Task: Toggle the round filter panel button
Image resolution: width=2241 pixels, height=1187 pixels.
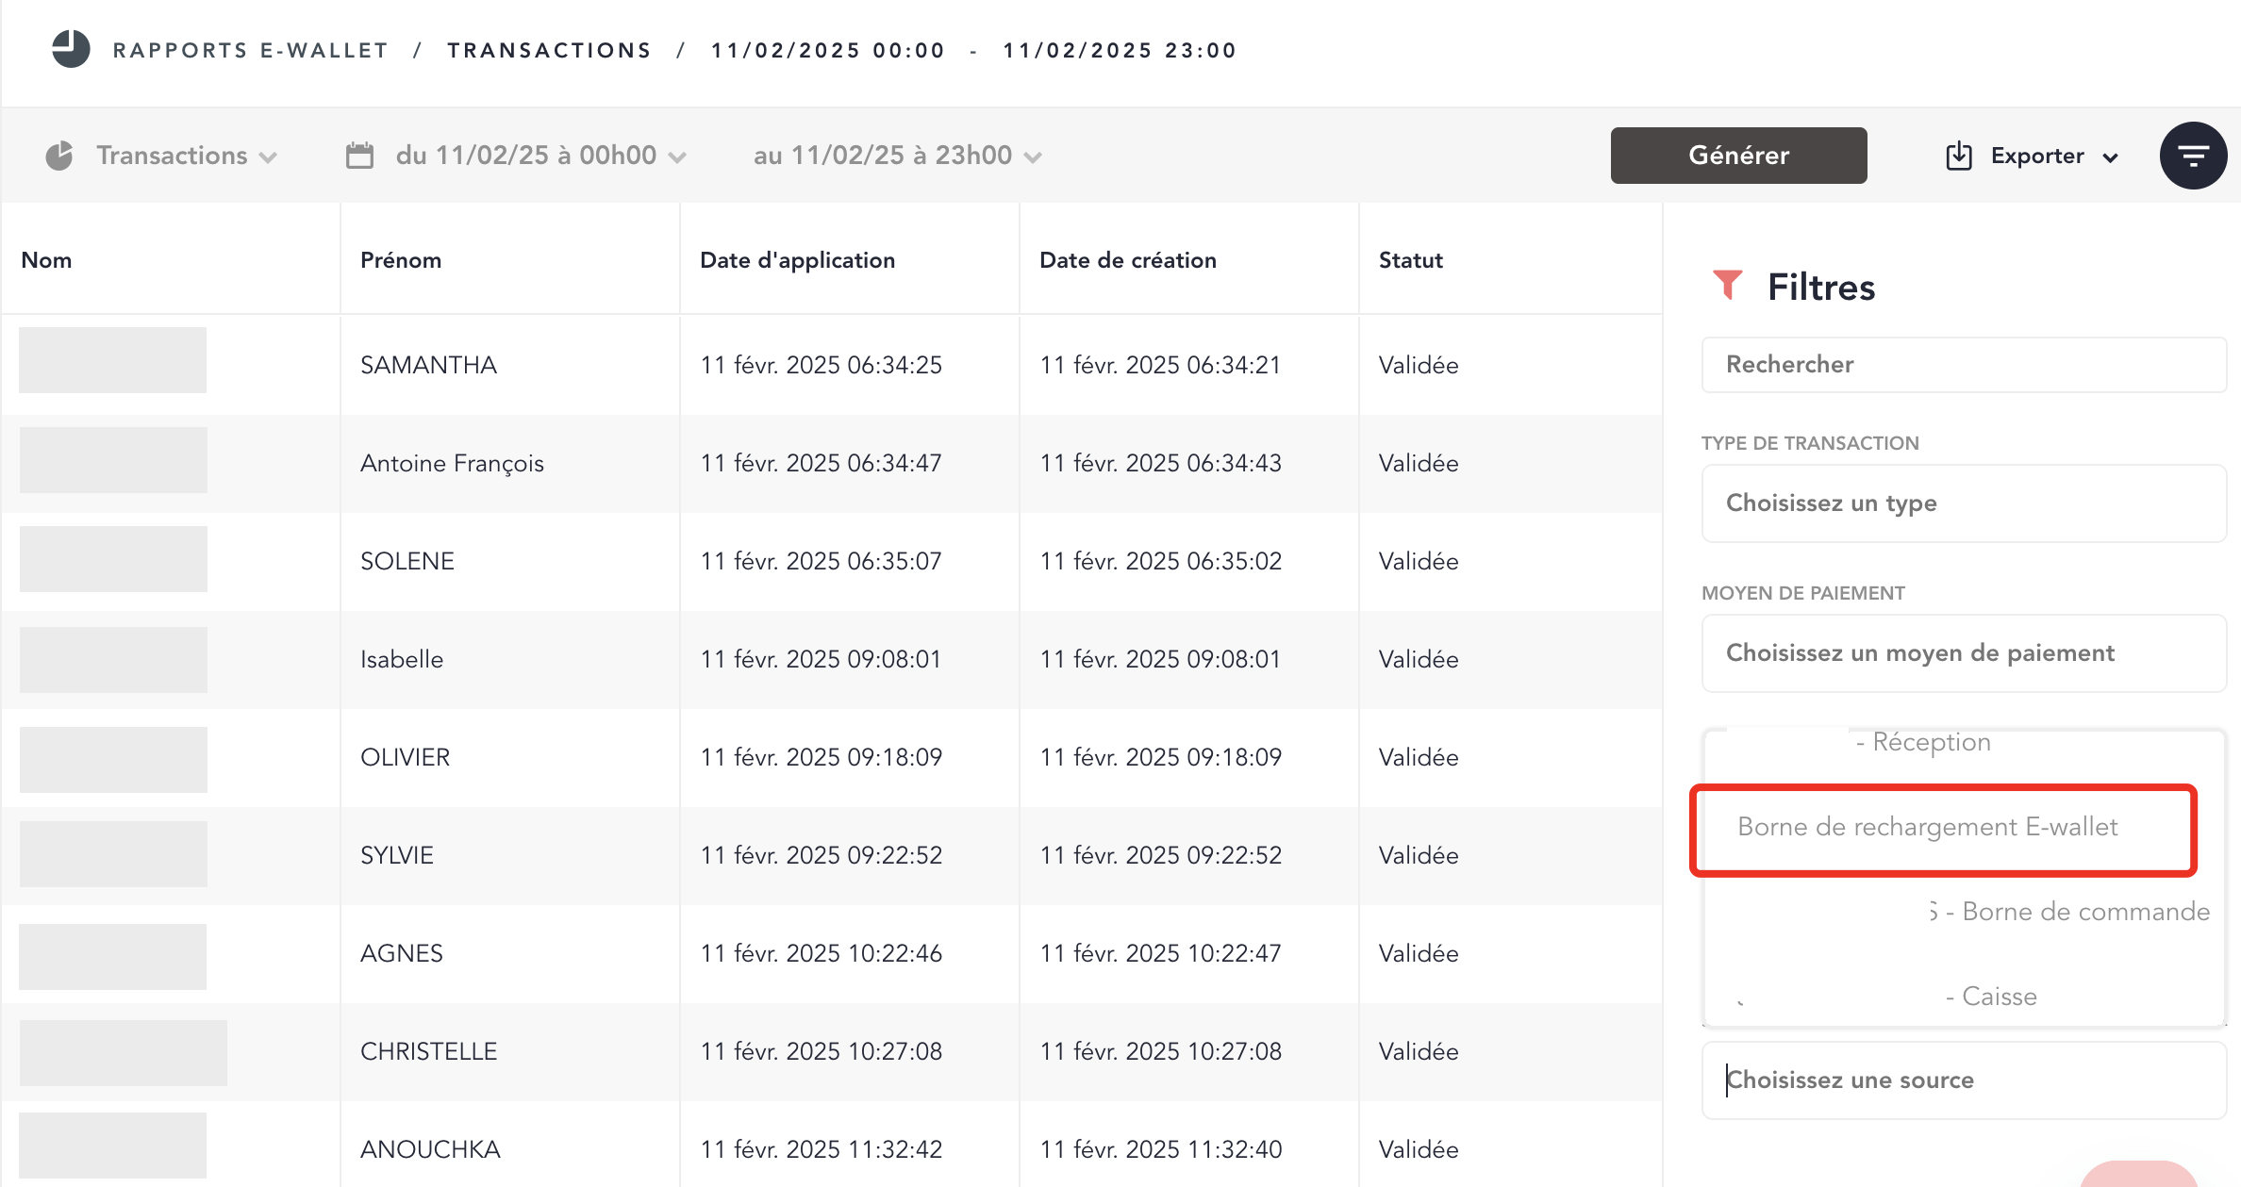Action: click(2193, 156)
